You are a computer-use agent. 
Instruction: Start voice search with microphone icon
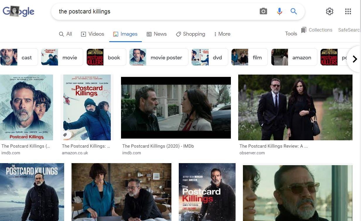tap(279, 11)
